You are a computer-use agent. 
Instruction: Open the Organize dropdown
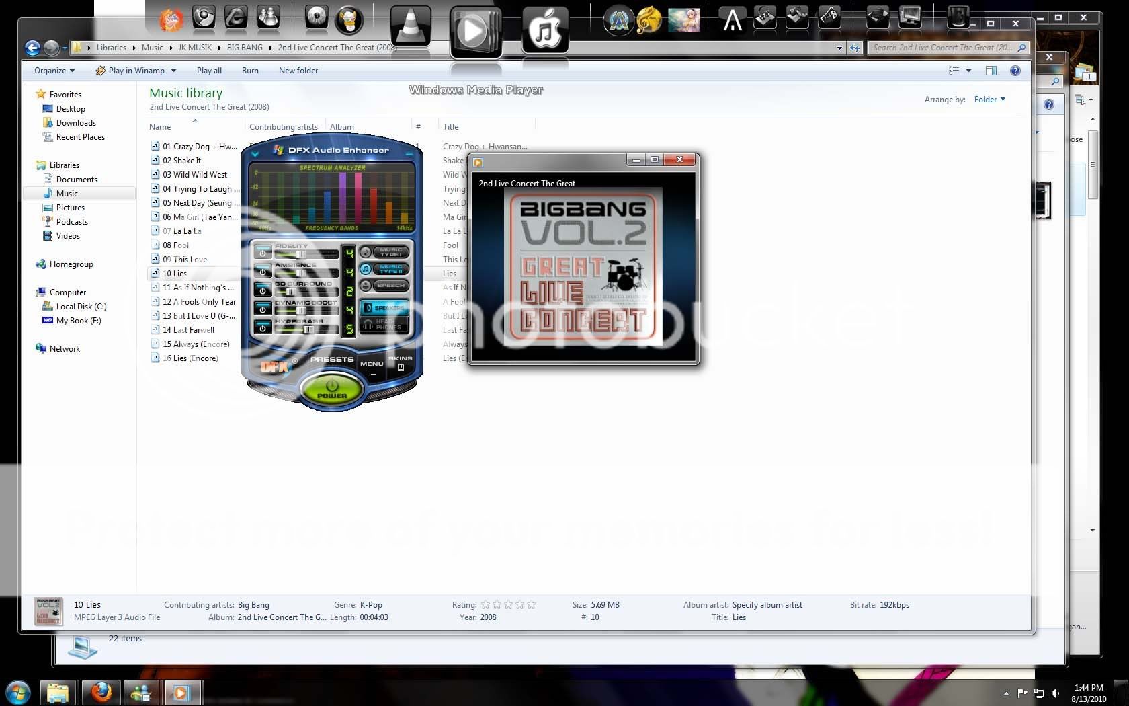pos(54,71)
